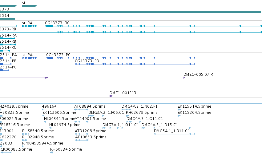262x154 pixels.
Task: Click the DMG5A.1_1.B11.C1 label
Action: pyautogui.click(x=172, y=131)
